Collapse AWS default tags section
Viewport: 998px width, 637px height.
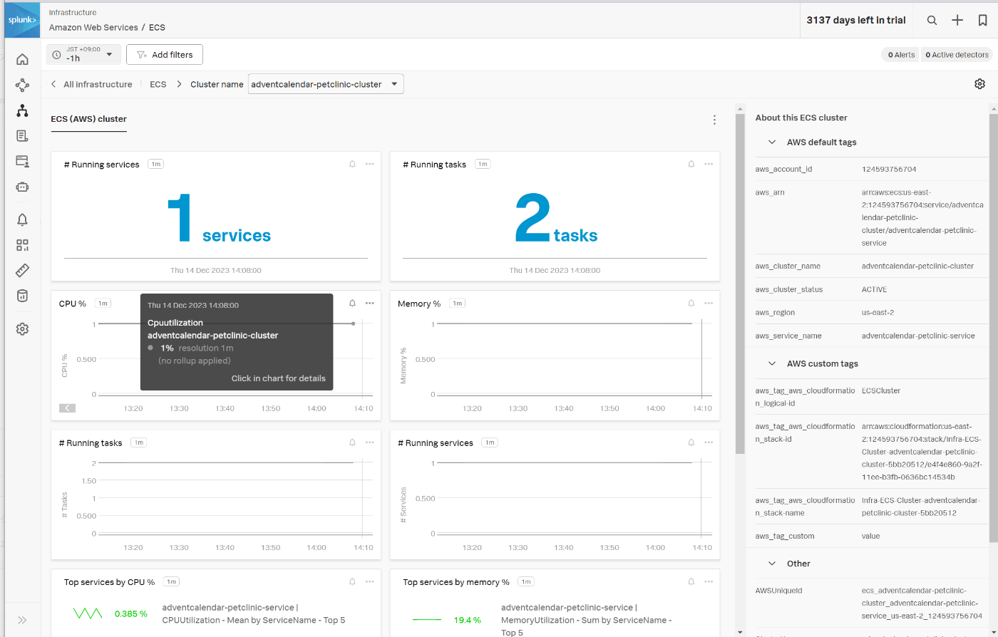pos(771,142)
